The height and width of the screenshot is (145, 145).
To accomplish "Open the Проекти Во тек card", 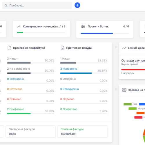I will pos(105,29).
